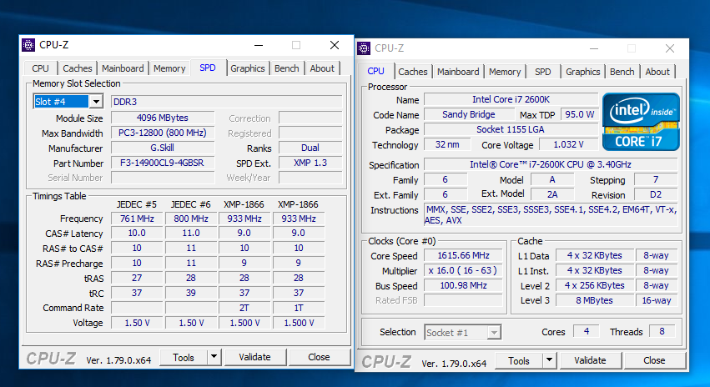The image size is (710, 387).
Task: Click Command Rate 1T cell
Action: click(x=299, y=308)
